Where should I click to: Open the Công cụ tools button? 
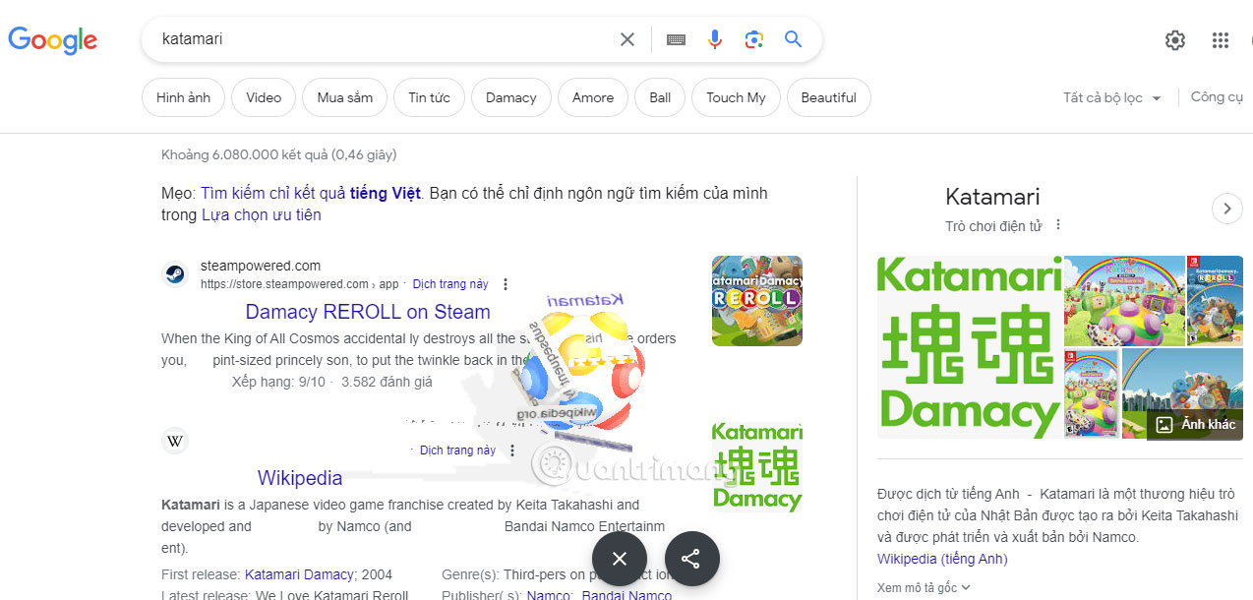click(1217, 96)
